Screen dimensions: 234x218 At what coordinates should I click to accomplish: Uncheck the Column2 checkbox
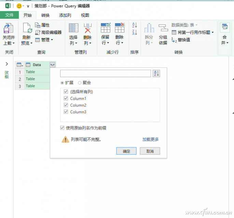66,105
